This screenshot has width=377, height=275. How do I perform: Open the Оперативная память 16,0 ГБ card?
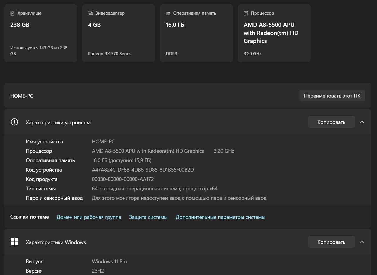click(x=196, y=33)
